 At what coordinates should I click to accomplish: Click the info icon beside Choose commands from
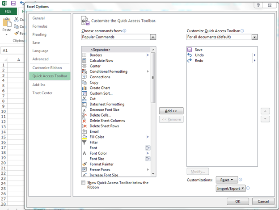(125, 31)
